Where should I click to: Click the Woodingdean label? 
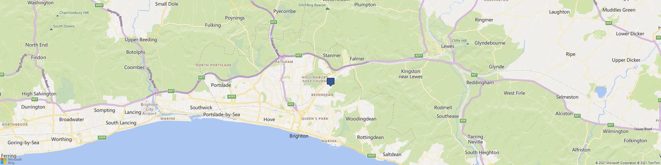coord(361,119)
